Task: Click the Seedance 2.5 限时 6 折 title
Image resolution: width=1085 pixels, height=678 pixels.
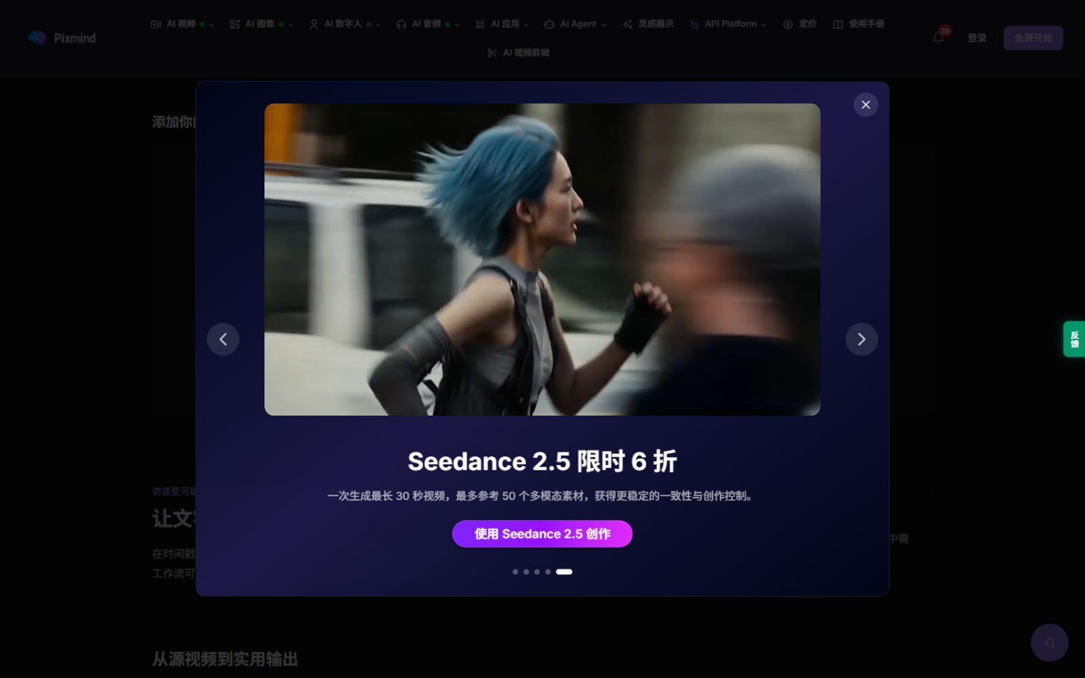Action: coord(542,461)
